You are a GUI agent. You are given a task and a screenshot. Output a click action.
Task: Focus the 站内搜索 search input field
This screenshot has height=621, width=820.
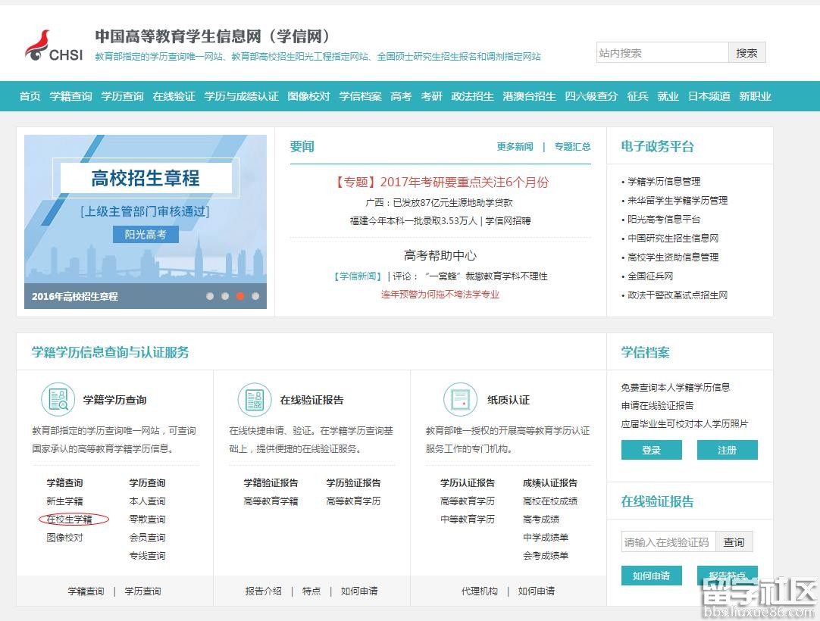click(662, 53)
